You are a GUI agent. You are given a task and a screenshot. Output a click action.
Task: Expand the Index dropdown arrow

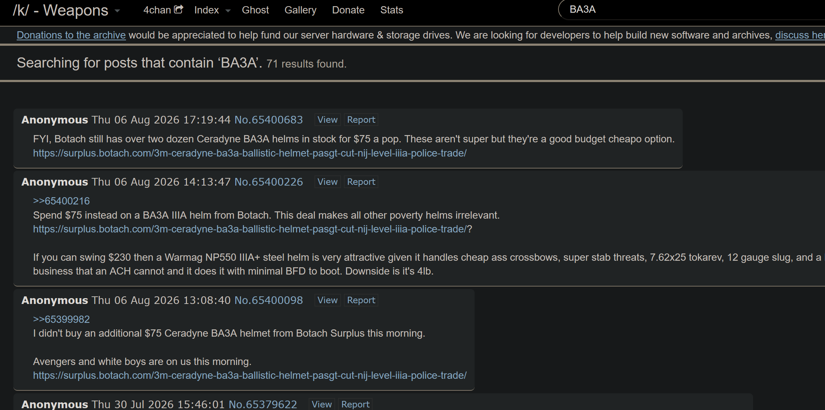(228, 11)
